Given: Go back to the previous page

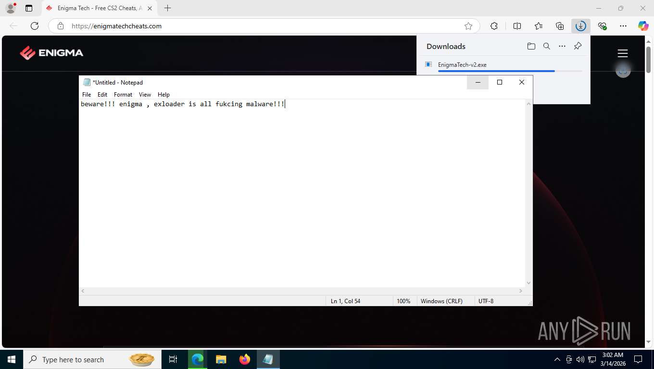Looking at the screenshot, I should pos(13,26).
